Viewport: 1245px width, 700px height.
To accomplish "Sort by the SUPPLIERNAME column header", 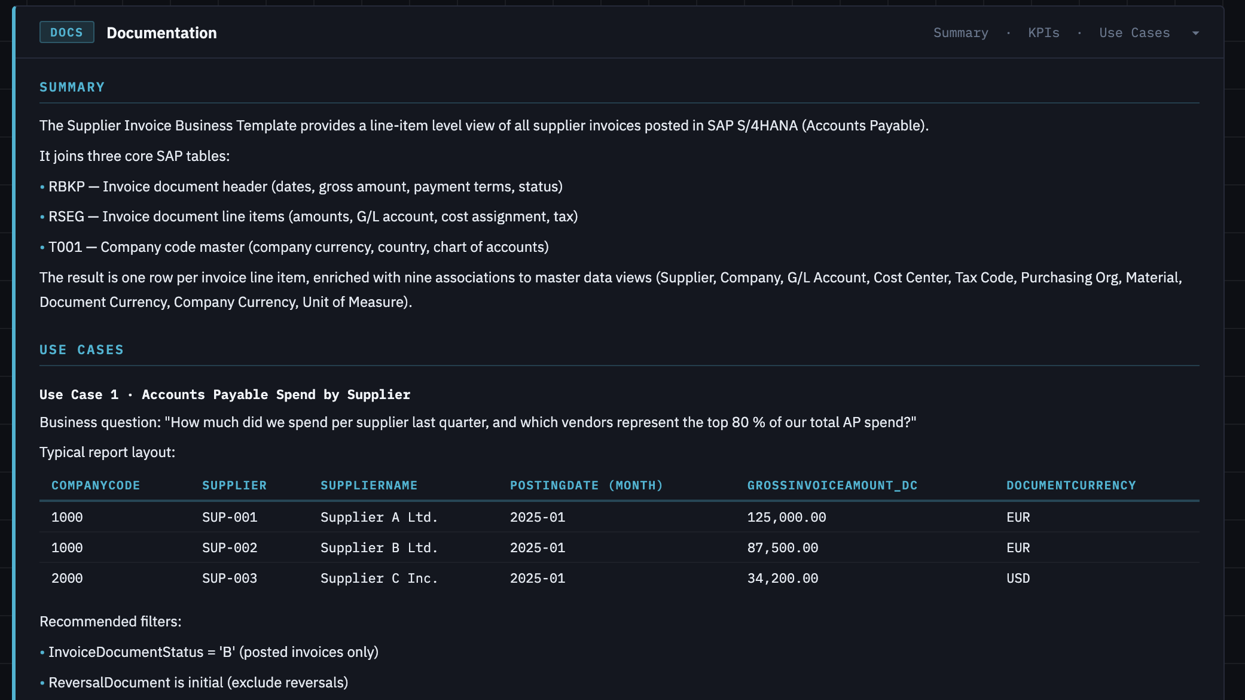I will click(368, 485).
